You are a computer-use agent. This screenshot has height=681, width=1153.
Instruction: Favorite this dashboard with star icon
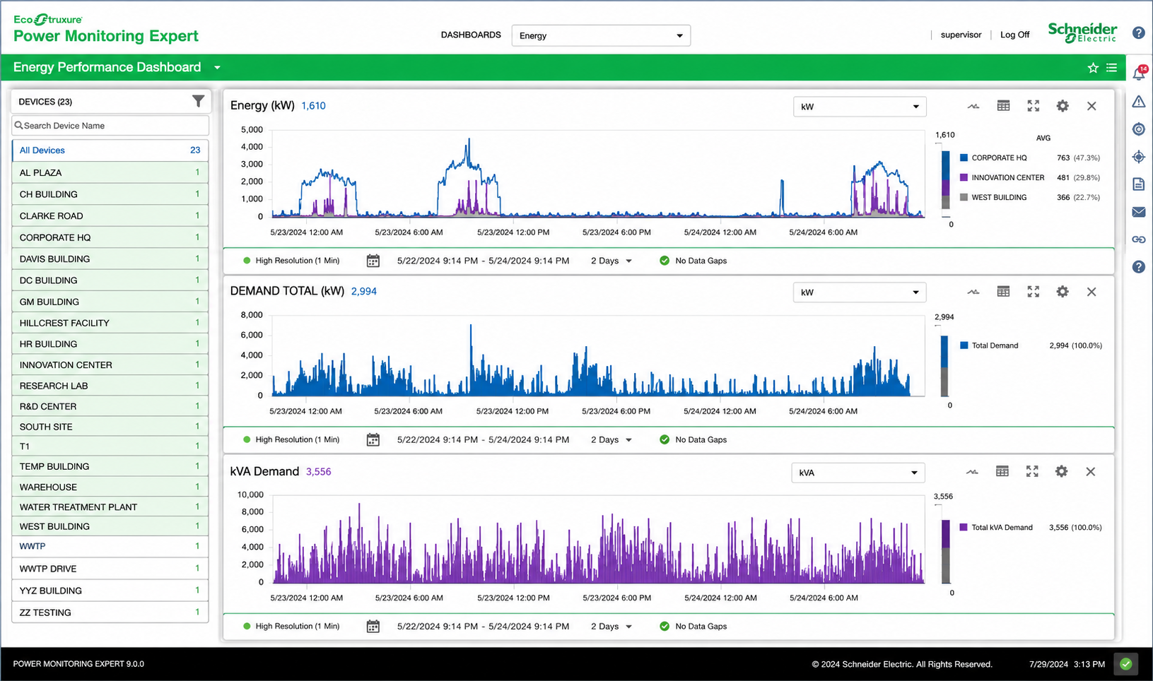pos(1093,68)
